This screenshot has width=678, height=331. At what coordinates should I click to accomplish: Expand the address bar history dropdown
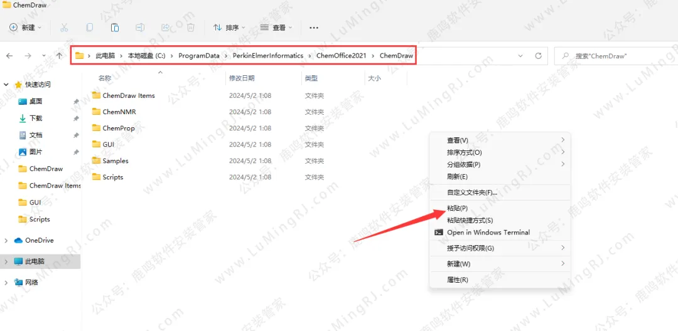coord(520,56)
